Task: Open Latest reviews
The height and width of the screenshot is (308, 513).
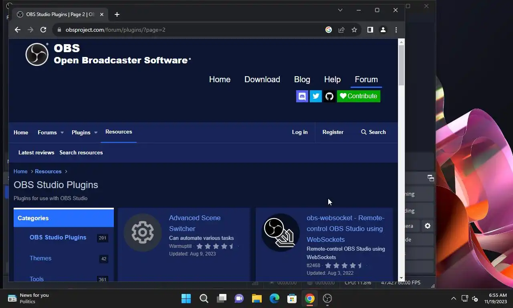Action: tap(36, 152)
